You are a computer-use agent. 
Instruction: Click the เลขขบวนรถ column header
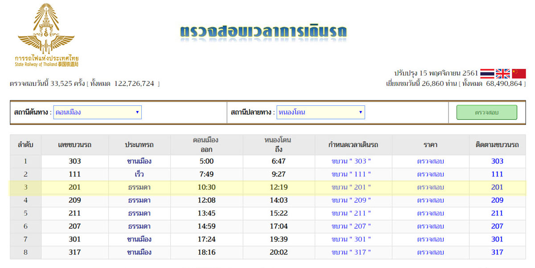pyautogui.click(x=75, y=145)
